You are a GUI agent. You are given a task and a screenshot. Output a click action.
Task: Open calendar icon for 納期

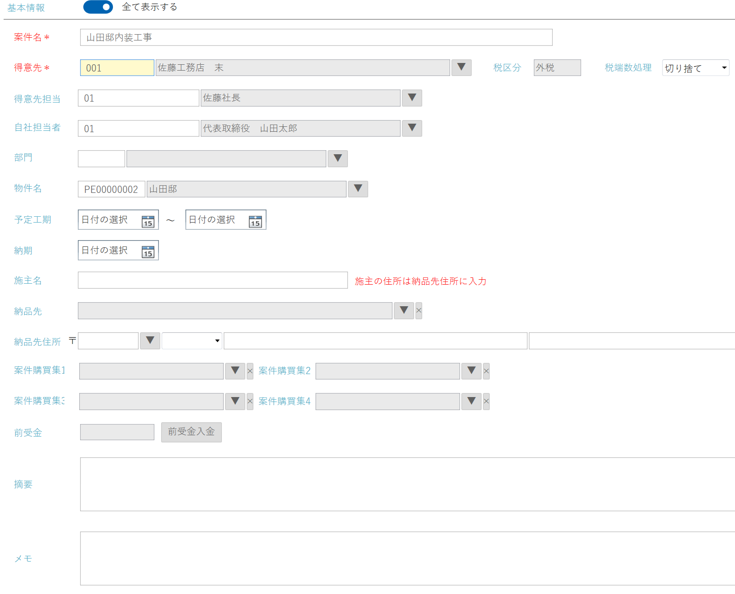[x=148, y=252]
